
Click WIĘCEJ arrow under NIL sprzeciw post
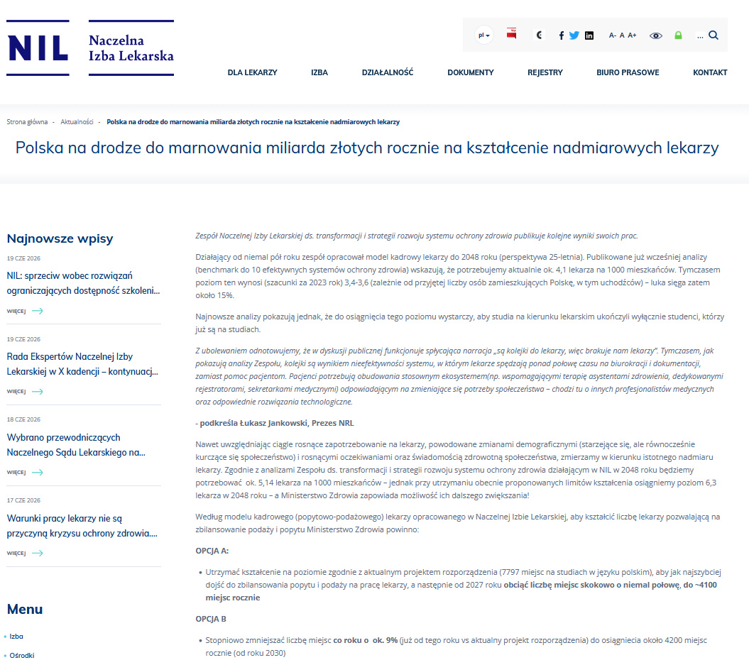25,311
